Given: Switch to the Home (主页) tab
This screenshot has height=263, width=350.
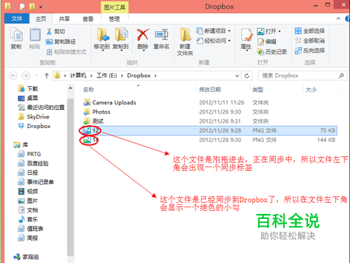Looking at the screenshot, I should [x=41, y=19].
